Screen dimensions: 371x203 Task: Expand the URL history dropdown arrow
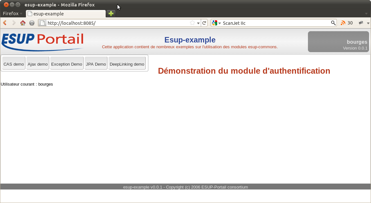coord(198,23)
